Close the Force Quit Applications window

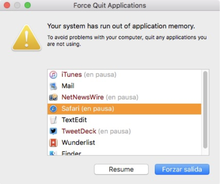pos(7,5)
